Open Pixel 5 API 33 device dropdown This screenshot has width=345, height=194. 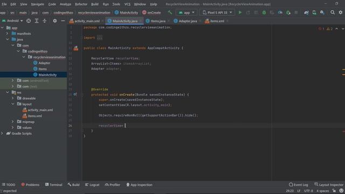coord(217,12)
